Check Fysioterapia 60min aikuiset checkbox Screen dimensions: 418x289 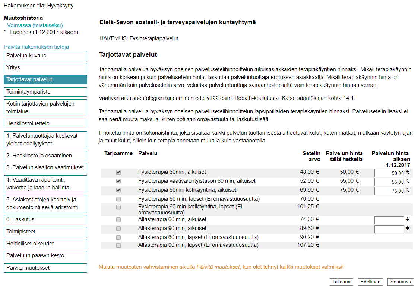click(x=118, y=173)
